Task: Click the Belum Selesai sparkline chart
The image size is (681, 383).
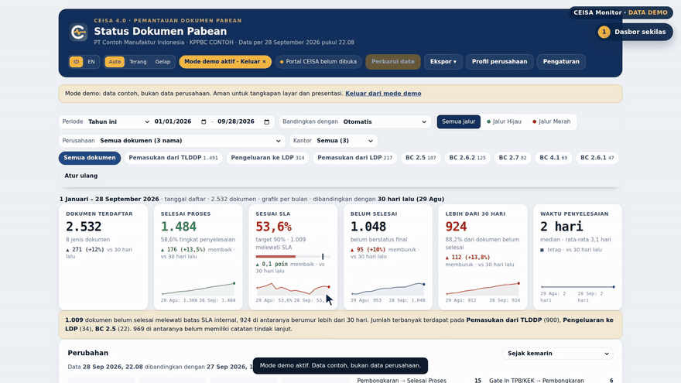Action: [388, 289]
